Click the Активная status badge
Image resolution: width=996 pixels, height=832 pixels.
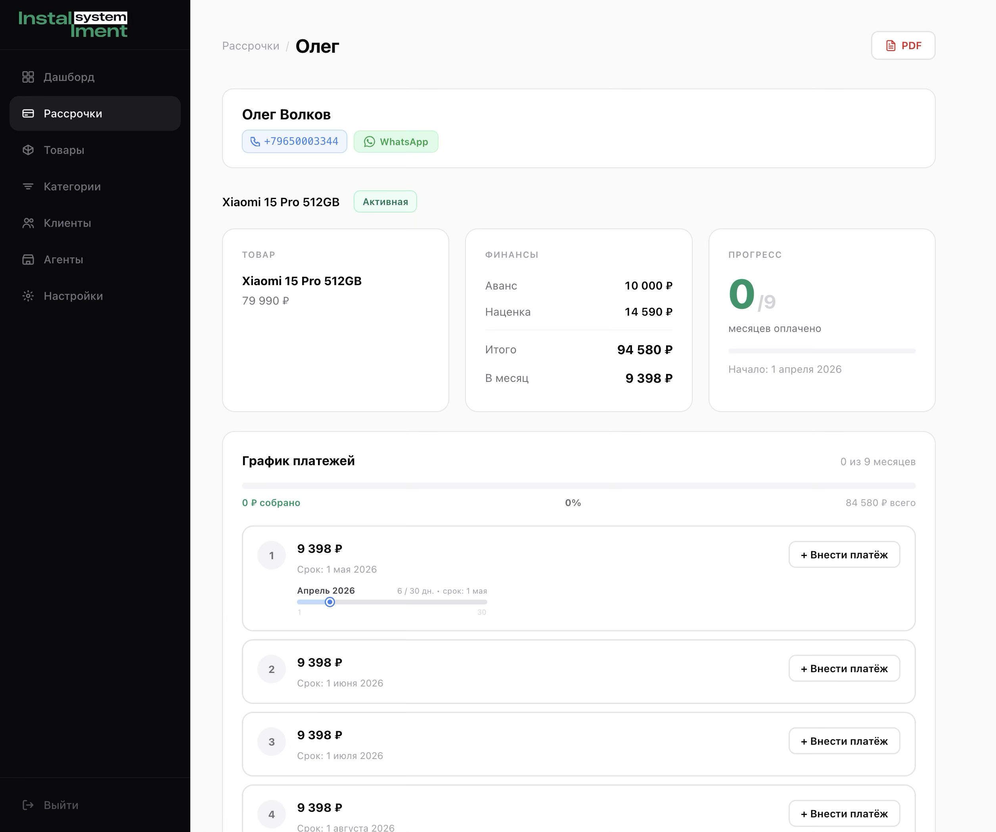click(385, 201)
